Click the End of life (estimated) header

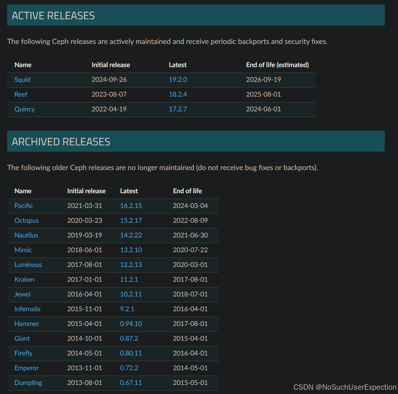coord(278,65)
